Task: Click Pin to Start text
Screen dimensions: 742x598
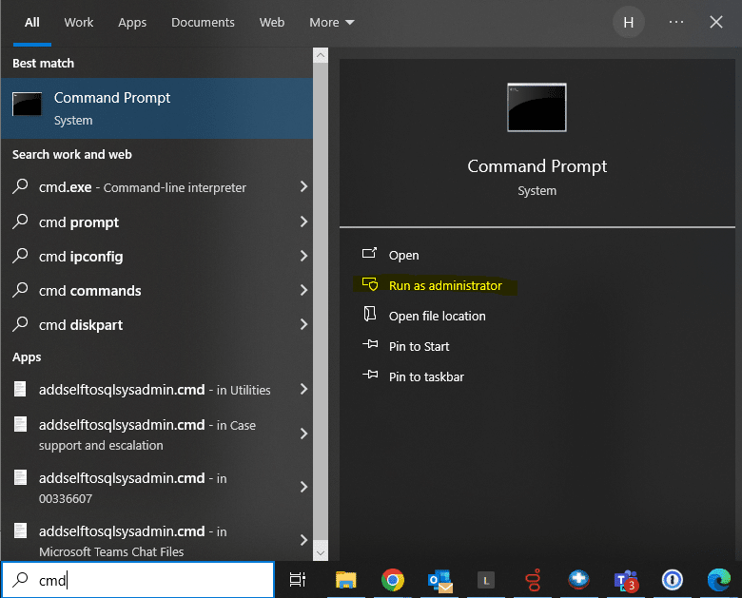Action: tap(419, 346)
